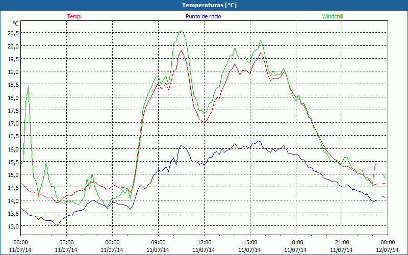Click the 16,5 y-axis value
Screen dimensions: 408x255
point(13,136)
